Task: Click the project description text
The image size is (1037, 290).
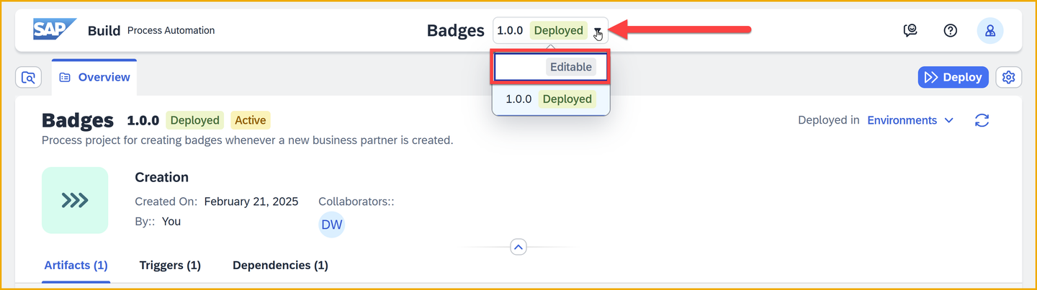Action: pyautogui.click(x=248, y=140)
